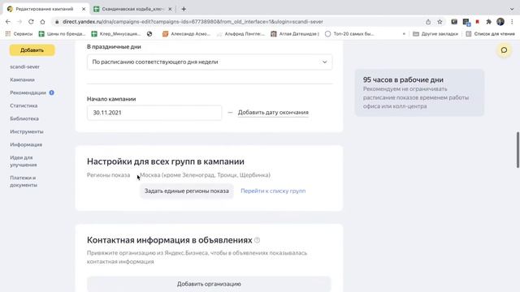Close the Редактирование кампаний tab
The image size is (520, 292).
point(84,9)
